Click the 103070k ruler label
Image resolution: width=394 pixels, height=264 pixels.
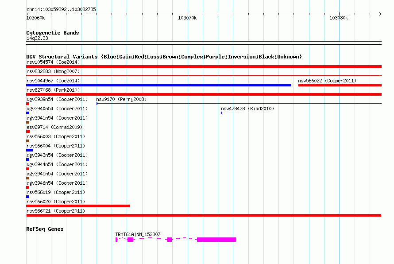[x=187, y=18]
